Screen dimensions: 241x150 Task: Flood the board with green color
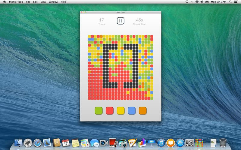click(x=99, y=111)
